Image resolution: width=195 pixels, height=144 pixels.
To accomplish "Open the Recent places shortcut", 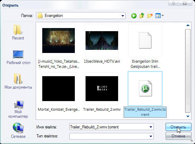I will (18, 32).
